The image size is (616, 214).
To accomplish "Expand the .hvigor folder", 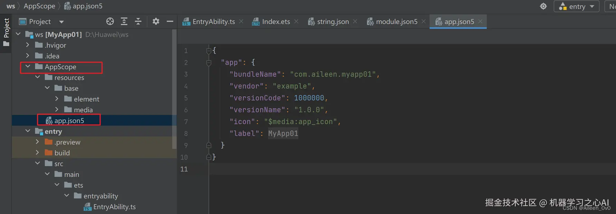I will pyautogui.click(x=28, y=45).
